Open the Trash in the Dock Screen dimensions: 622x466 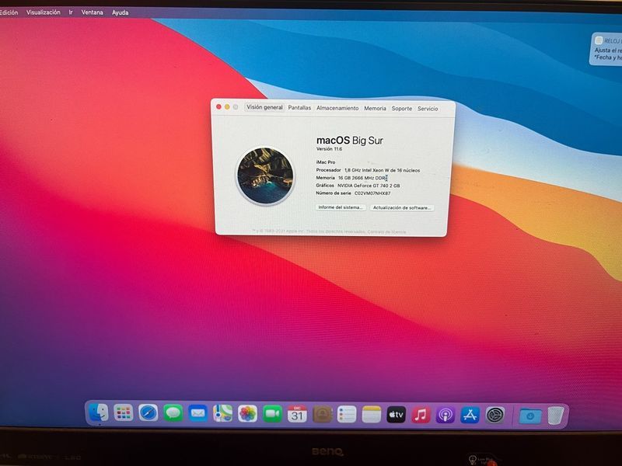(x=556, y=416)
